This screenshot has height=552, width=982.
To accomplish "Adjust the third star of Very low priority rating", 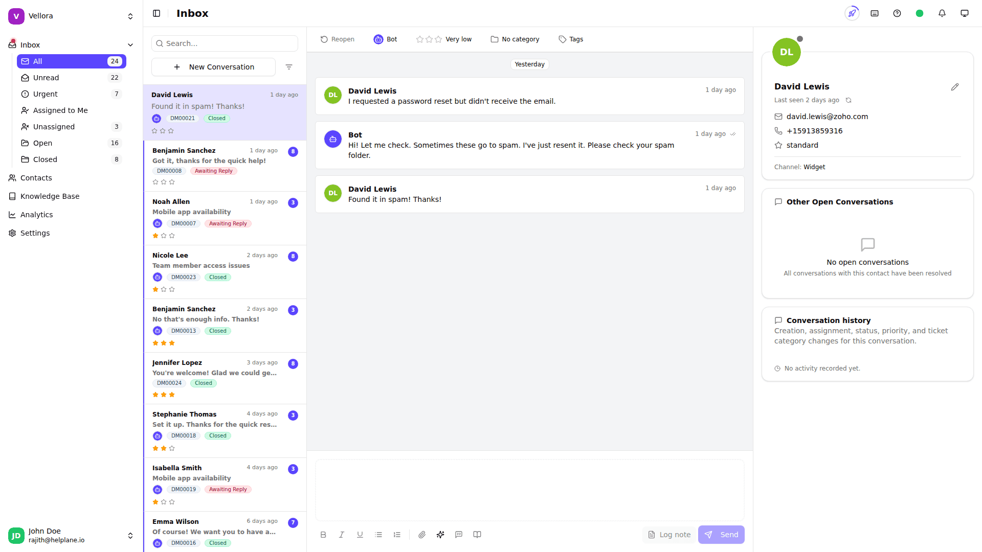I will [438, 39].
